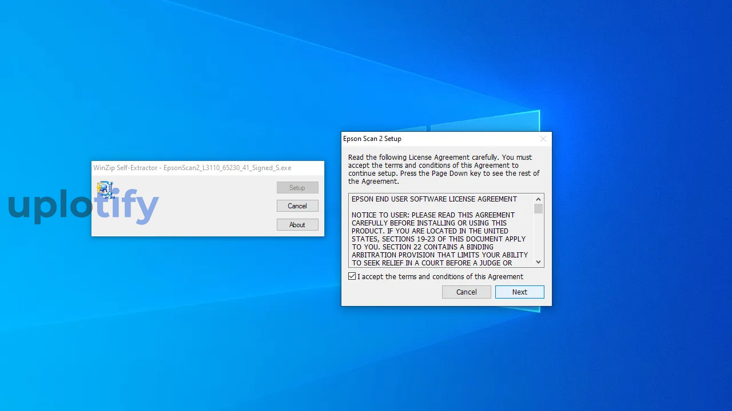732x411 pixels.
Task: Click Next in Epson Scan 2 Setup
Action: click(x=519, y=292)
